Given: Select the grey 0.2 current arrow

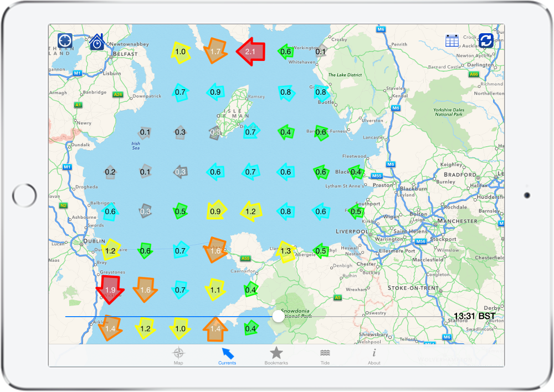Looking at the screenshot, I should pyautogui.click(x=110, y=172).
